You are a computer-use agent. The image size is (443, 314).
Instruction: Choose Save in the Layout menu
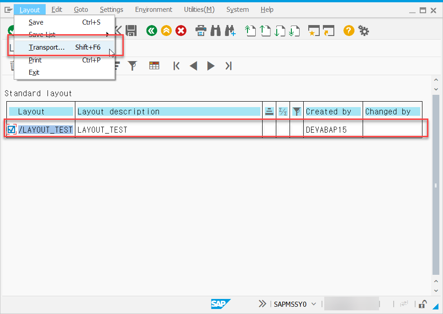coord(64,22)
